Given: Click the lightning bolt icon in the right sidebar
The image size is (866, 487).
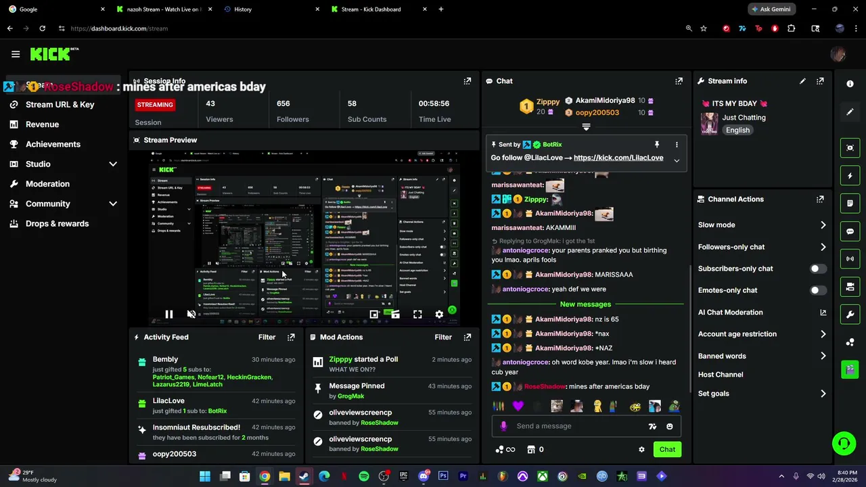Looking at the screenshot, I should pos(850,176).
